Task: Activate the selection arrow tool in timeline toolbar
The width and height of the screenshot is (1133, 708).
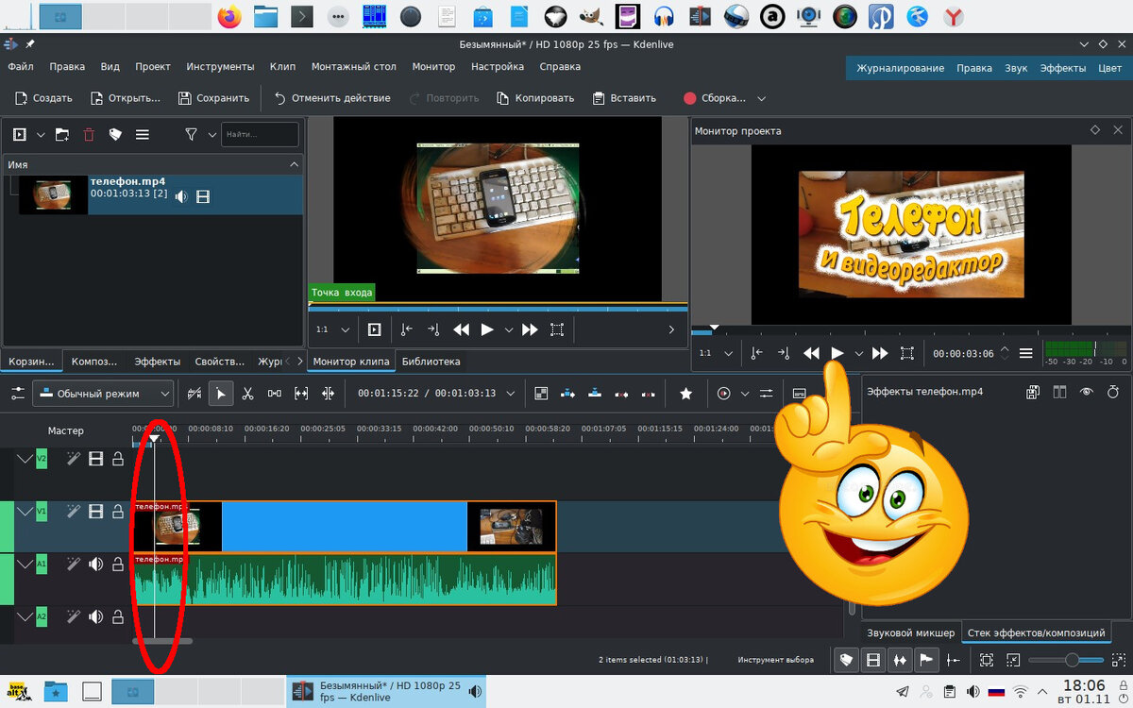Action: (x=221, y=394)
